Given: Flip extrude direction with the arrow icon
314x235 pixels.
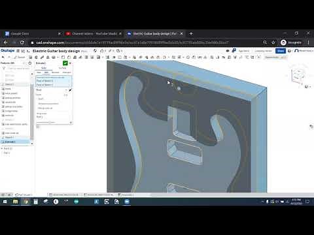Looking at the screenshot, I should (x=70, y=90).
